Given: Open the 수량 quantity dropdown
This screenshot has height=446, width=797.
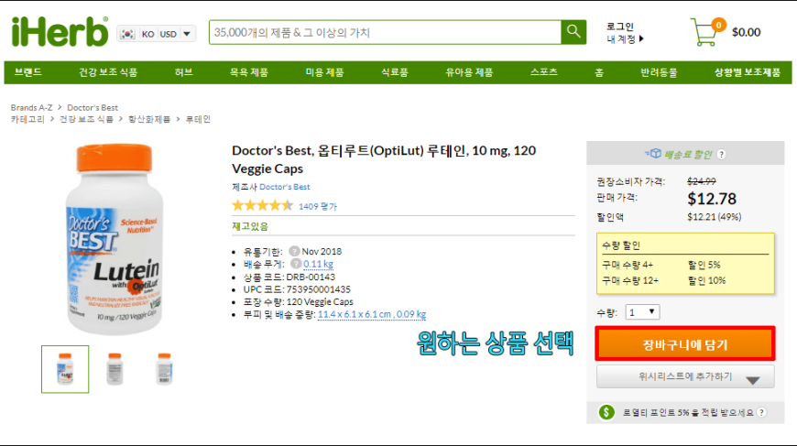Looking at the screenshot, I should click(642, 312).
